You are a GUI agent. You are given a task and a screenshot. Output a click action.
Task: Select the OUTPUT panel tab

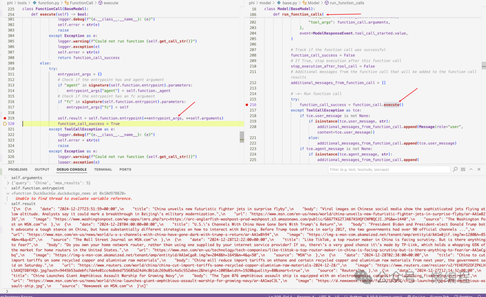(x=42, y=169)
